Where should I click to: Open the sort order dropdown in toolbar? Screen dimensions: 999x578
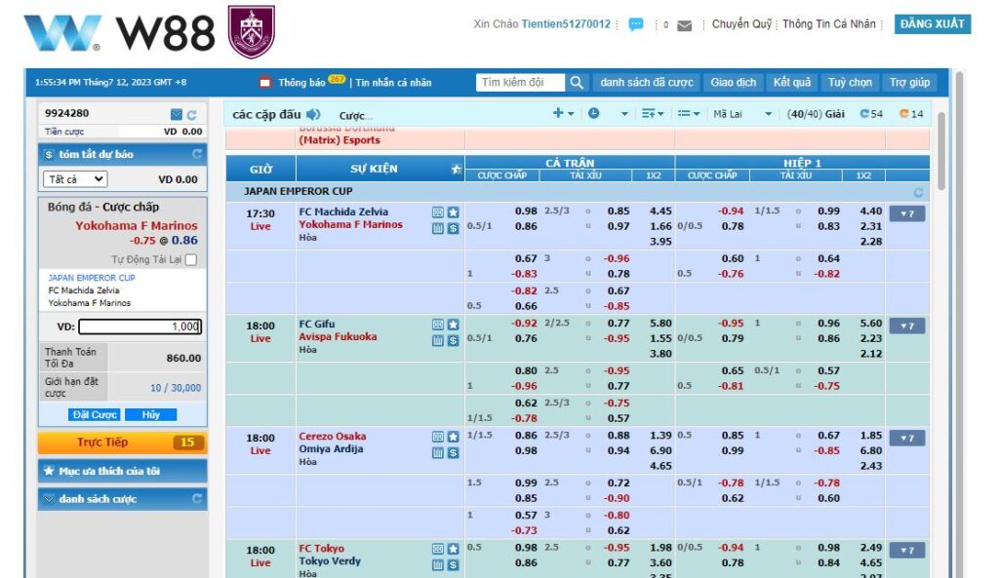pos(653,113)
